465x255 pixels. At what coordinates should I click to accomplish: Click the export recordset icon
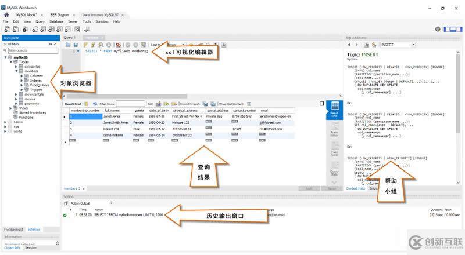click(205, 104)
